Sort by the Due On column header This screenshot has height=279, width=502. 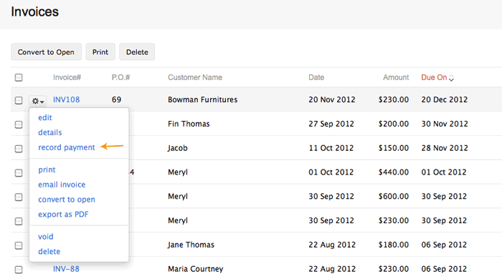(434, 77)
